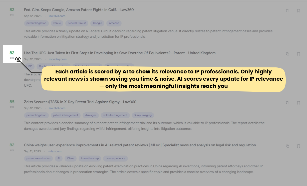Select the 'inventive step' tag
307x186 pixels.
(x=90, y=159)
